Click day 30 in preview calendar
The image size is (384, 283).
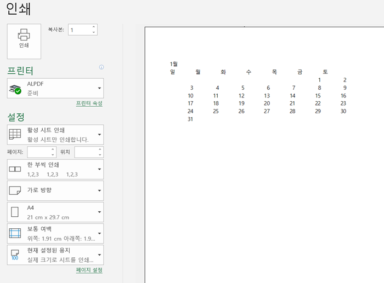click(x=343, y=111)
